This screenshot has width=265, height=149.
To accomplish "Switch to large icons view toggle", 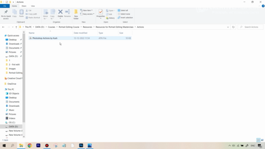I will [262, 140].
